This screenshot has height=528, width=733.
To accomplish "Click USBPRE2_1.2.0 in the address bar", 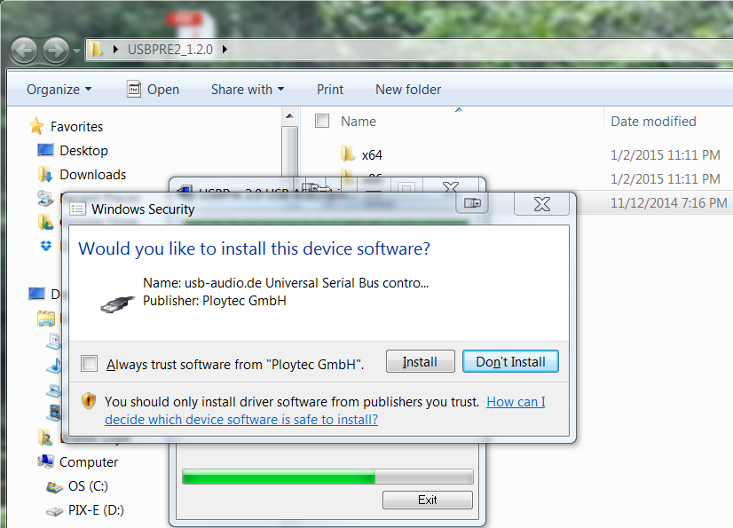I will 170,49.
